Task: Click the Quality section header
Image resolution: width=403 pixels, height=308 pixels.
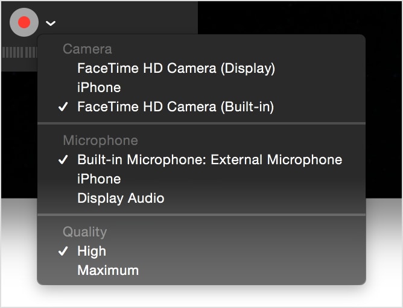Action: click(x=84, y=232)
